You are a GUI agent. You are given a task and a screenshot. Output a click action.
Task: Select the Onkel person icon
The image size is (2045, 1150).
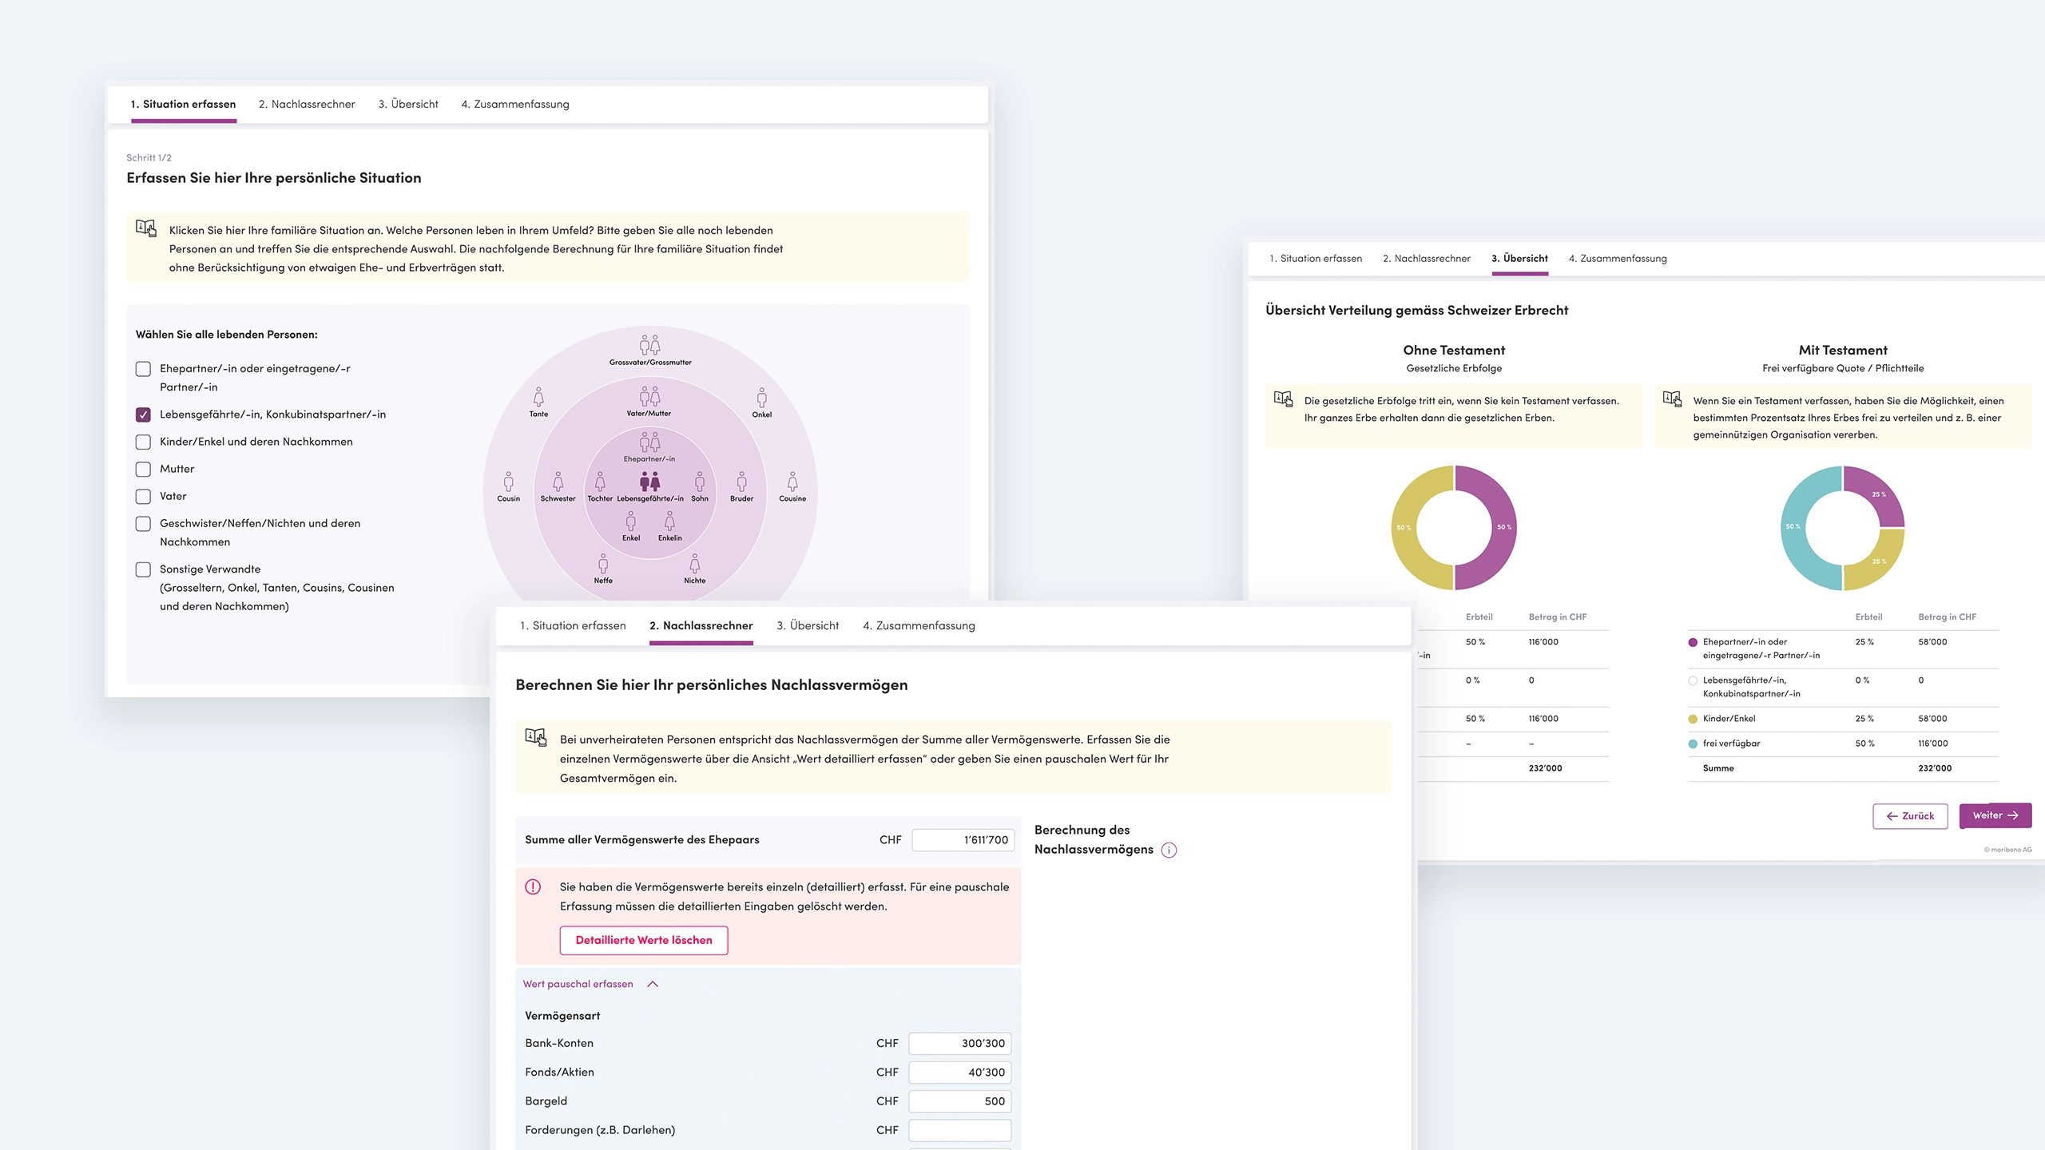click(x=762, y=399)
